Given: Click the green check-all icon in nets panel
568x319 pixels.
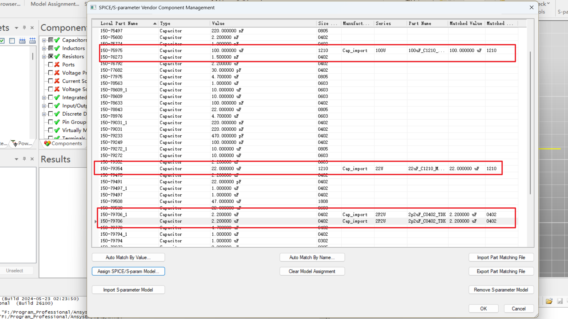Looking at the screenshot, I should 2,41.
